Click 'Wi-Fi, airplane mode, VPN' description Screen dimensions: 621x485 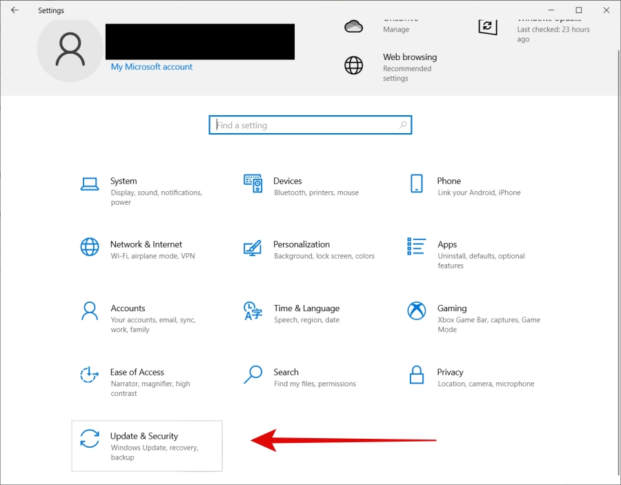pyautogui.click(x=153, y=256)
